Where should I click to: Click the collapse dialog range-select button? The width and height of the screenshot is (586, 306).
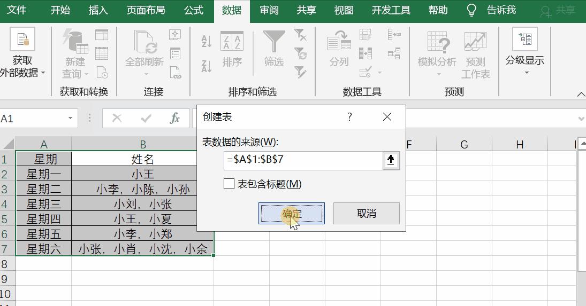click(391, 160)
